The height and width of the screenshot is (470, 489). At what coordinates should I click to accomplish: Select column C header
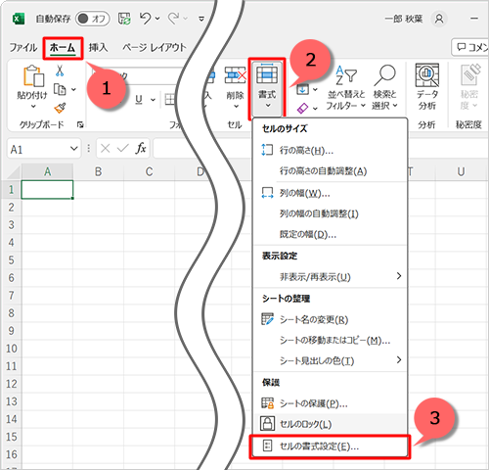150,171
